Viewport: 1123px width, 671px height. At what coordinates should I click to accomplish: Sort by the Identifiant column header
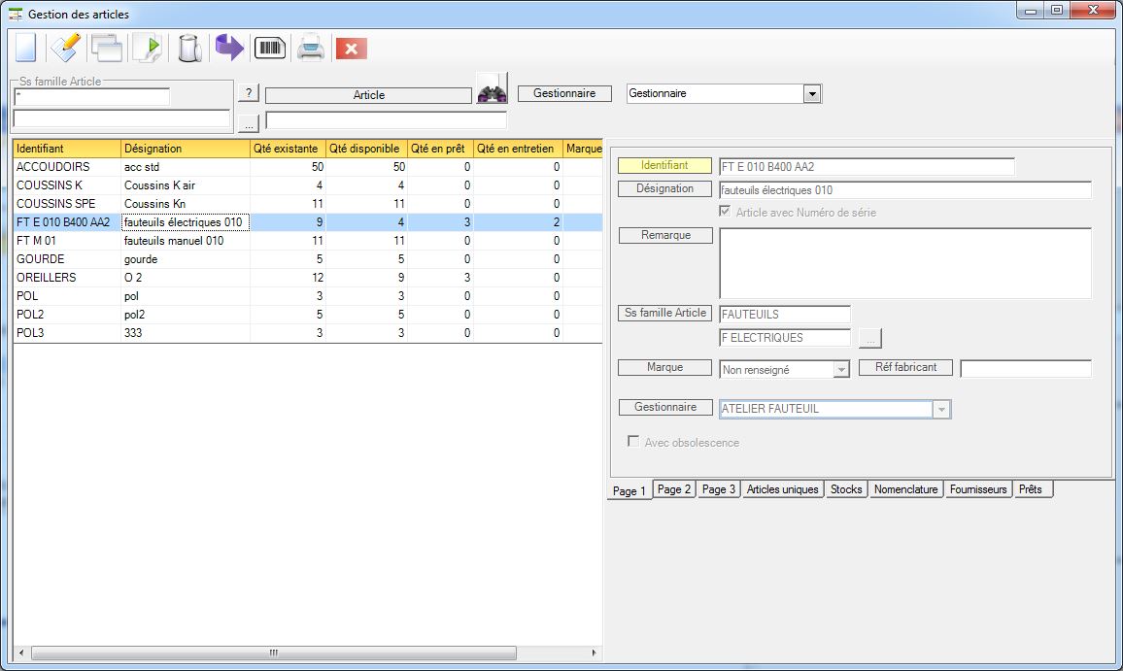pyautogui.click(x=67, y=149)
